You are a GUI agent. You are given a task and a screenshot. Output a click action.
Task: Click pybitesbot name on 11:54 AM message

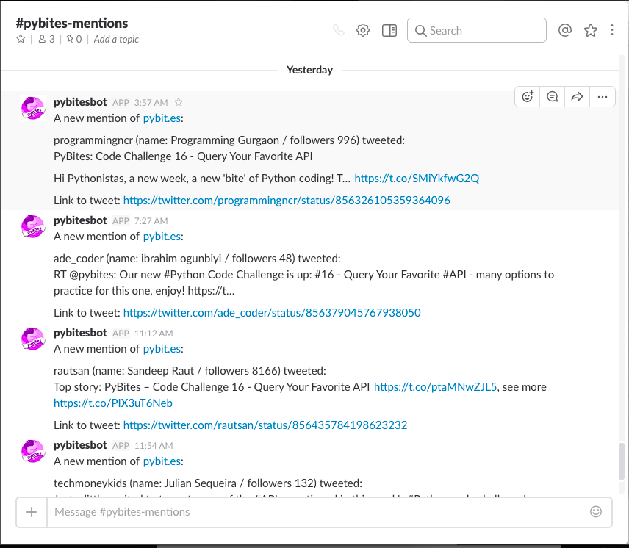80,445
